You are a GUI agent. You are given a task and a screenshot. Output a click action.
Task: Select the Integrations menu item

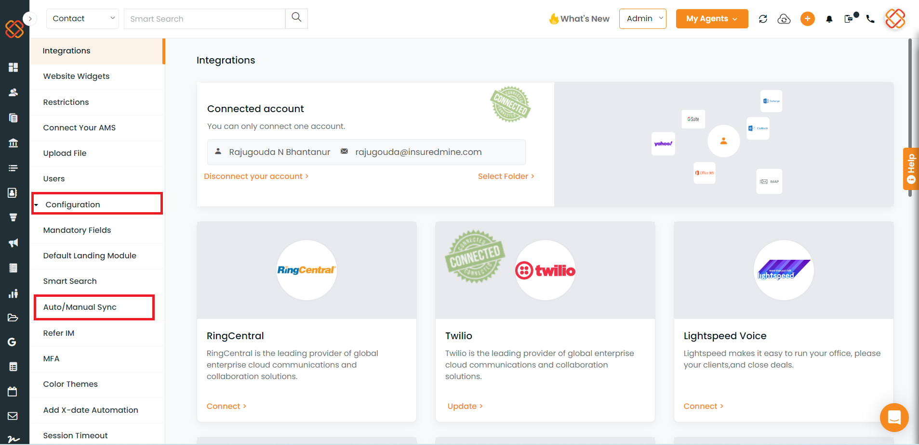[97, 51]
